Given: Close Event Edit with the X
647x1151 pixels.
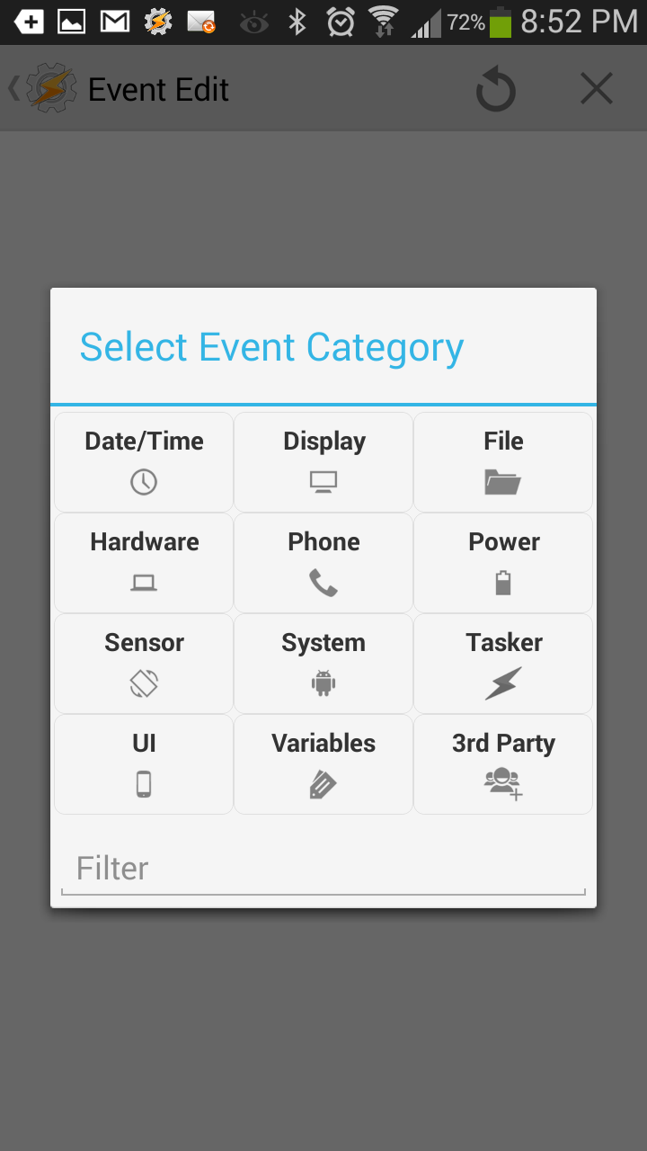Looking at the screenshot, I should pos(597,89).
